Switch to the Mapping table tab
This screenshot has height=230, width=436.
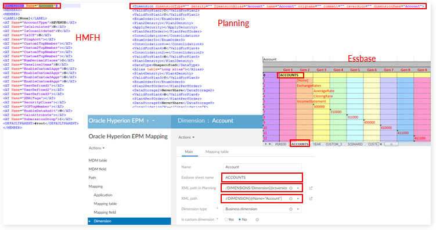coord(217,152)
